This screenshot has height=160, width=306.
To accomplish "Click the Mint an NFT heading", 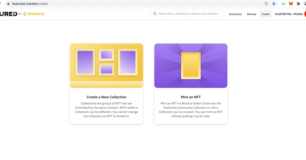I will pos(191,97).
